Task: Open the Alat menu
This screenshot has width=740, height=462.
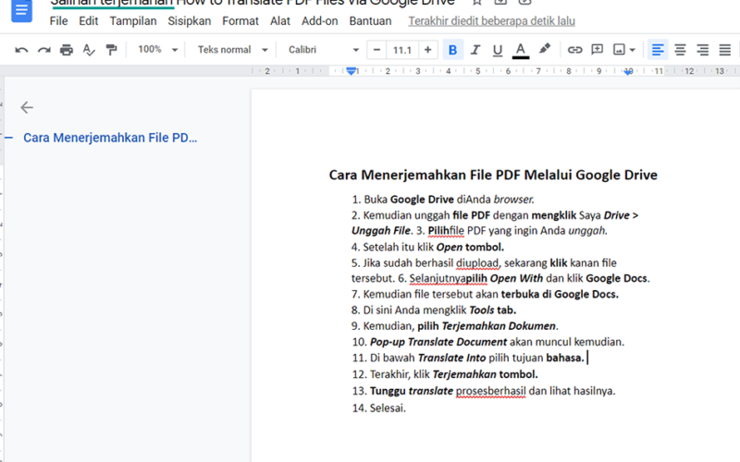Action: pyautogui.click(x=280, y=21)
